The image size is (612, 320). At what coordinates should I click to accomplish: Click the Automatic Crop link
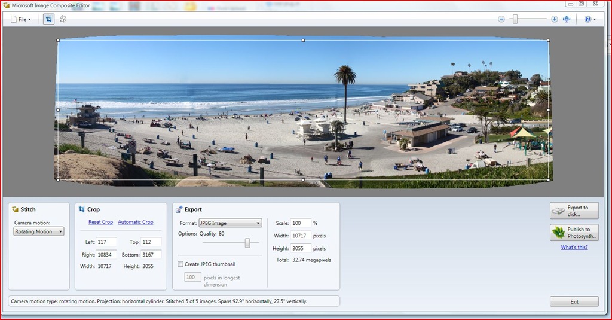(x=136, y=222)
